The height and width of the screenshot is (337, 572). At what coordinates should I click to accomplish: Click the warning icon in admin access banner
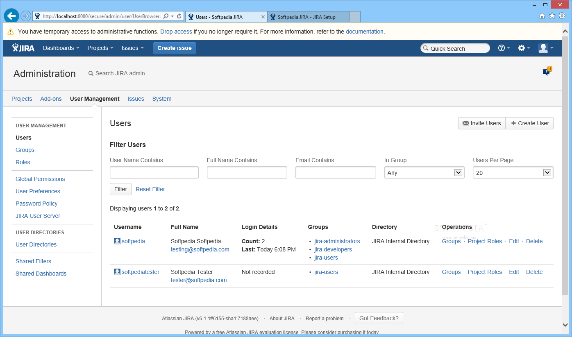(x=11, y=32)
